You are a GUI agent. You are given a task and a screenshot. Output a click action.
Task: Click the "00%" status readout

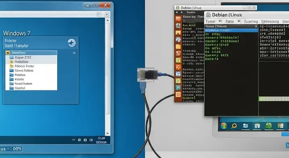pos(17,149)
